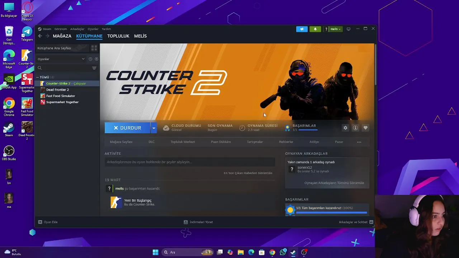Open the OBS Studio desktop shortcut
459x258 pixels.
[9, 153]
